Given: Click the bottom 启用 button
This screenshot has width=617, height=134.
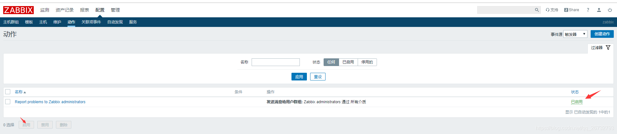Looking at the screenshot, I should [x=26, y=125].
